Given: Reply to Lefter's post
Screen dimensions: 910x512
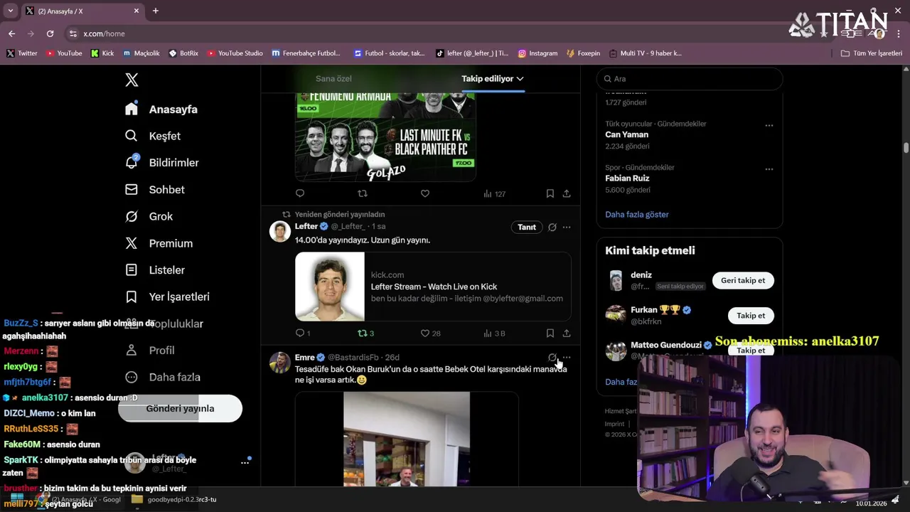Looking at the screenshot, I should 303,333.
